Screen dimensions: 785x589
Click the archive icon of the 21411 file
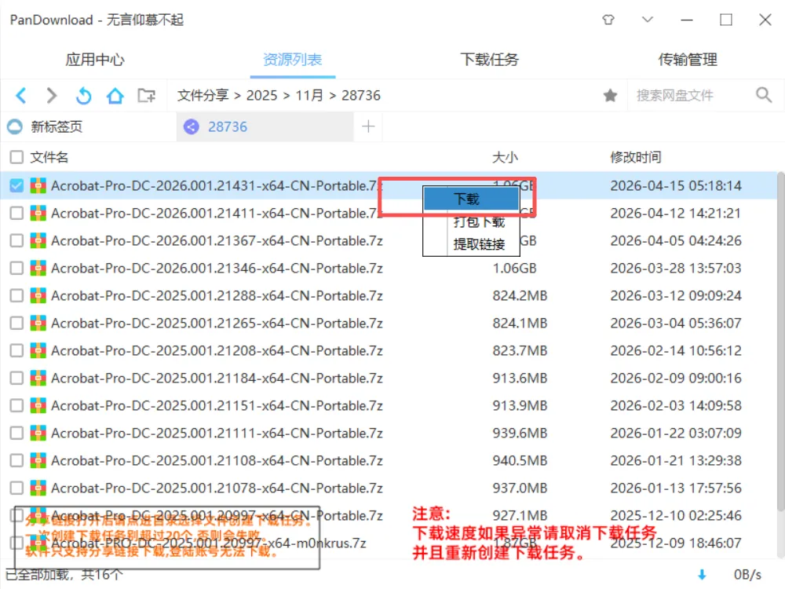[x=38, y=214]
